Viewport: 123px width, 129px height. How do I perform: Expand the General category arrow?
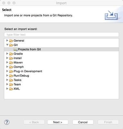(x=7, y=40)
